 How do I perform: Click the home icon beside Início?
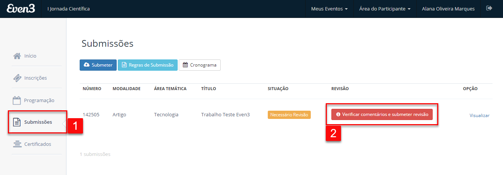(17, 56)
